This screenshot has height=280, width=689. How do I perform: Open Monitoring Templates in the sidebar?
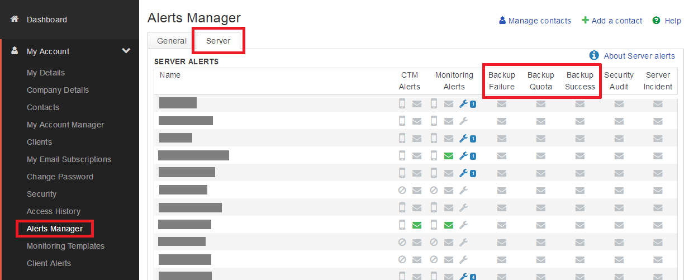pos(65,246)
